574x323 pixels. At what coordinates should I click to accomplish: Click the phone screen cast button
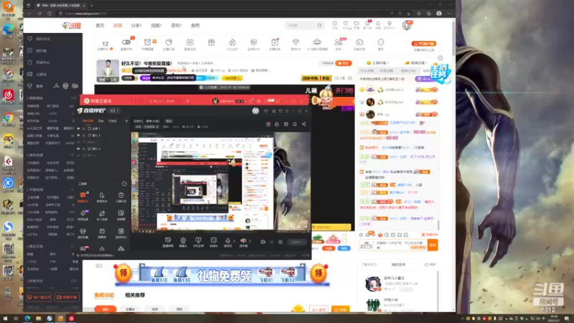(x=198, y=242)
